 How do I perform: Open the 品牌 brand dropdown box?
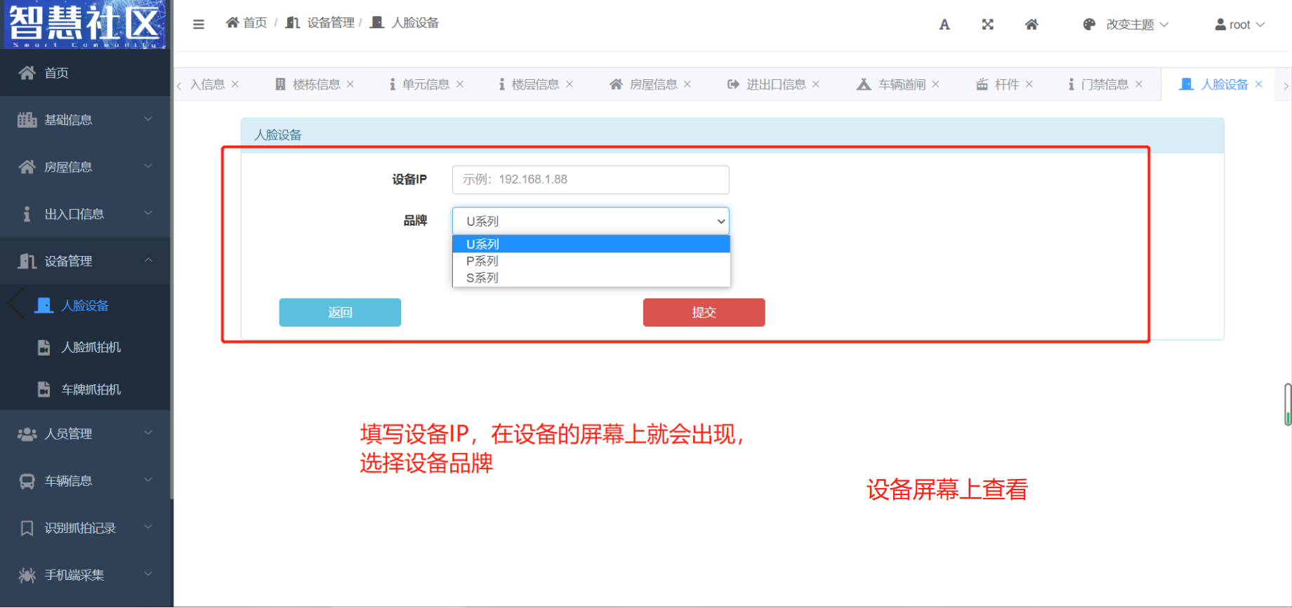591,221
